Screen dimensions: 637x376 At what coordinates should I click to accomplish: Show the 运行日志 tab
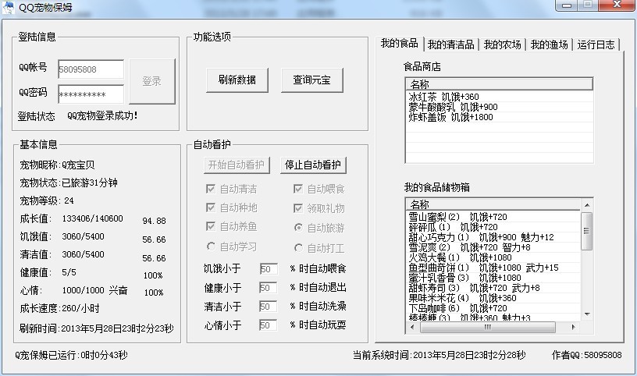pyautogui.click(x=596, y=44)
